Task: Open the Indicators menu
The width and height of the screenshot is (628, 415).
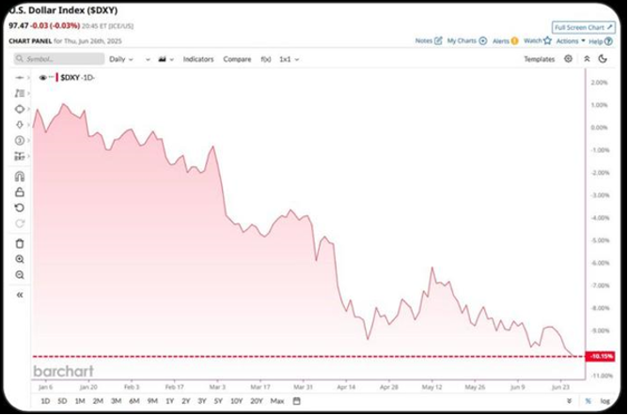Action: click(198, 59)
